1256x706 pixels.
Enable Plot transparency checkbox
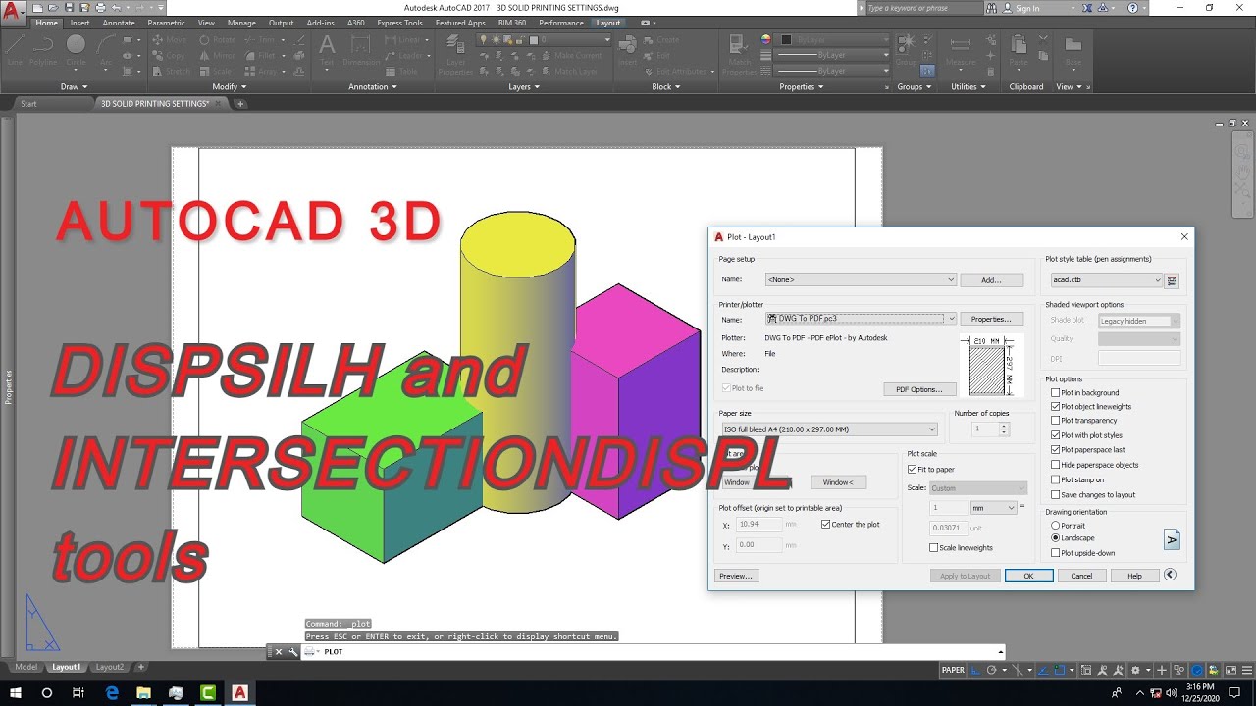(1056, 421)
